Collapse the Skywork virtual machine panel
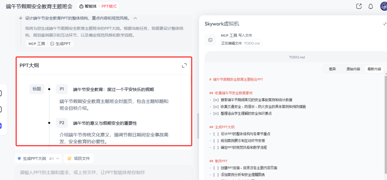 385,24
